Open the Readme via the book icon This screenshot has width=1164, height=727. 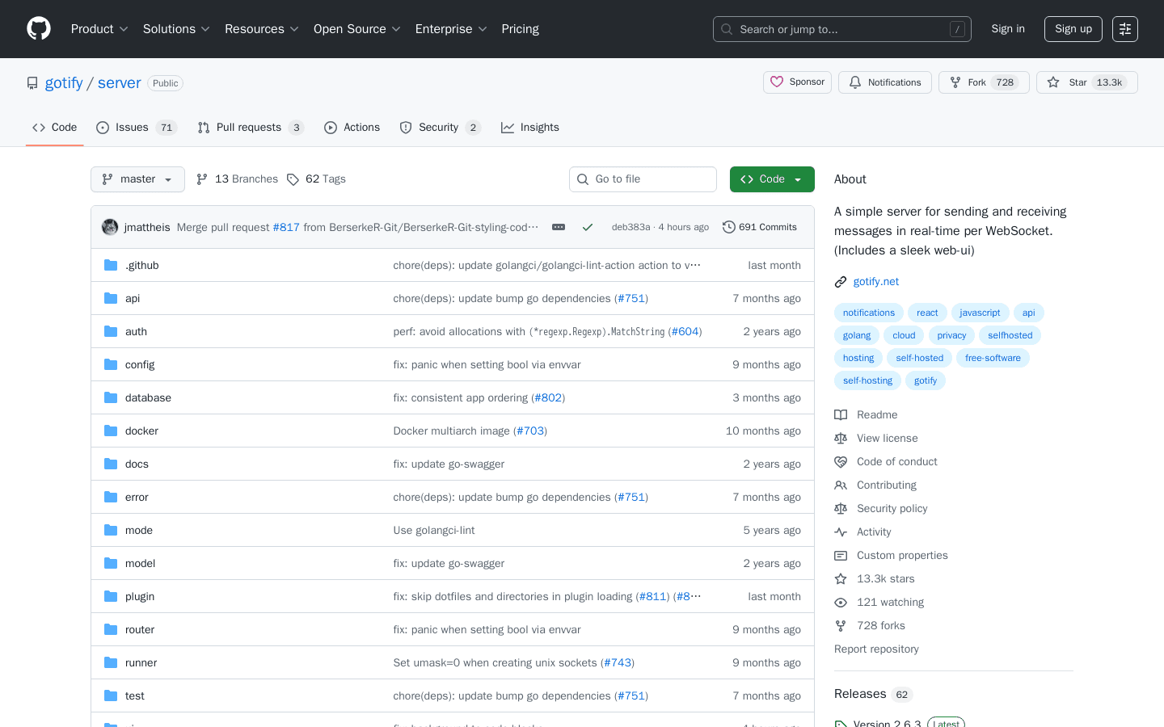click(841, 414)
